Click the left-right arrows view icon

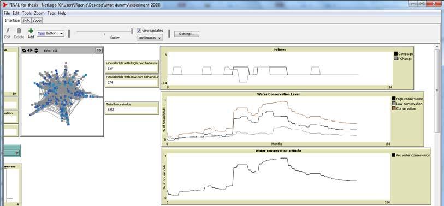coord(29,50)
